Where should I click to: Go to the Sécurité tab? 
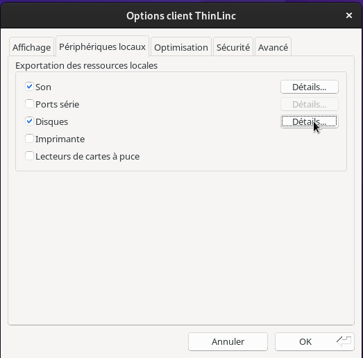pos(233,47)
